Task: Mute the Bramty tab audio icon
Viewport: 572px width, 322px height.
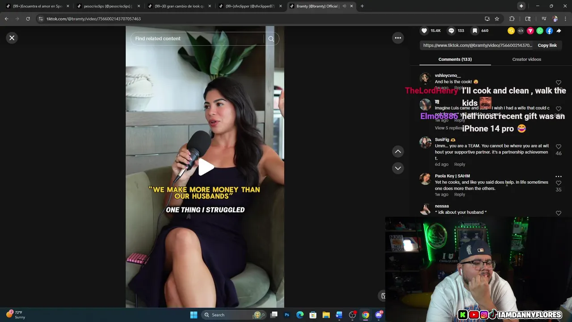Action: (344, 6)
